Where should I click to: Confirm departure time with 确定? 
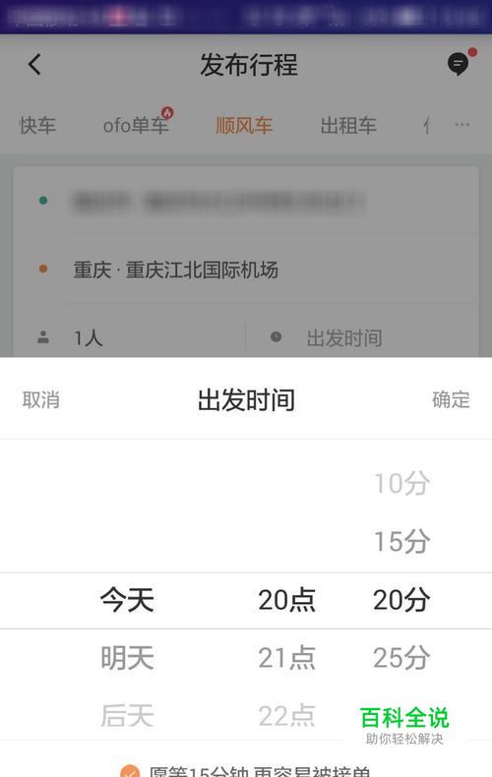[451, 399]
